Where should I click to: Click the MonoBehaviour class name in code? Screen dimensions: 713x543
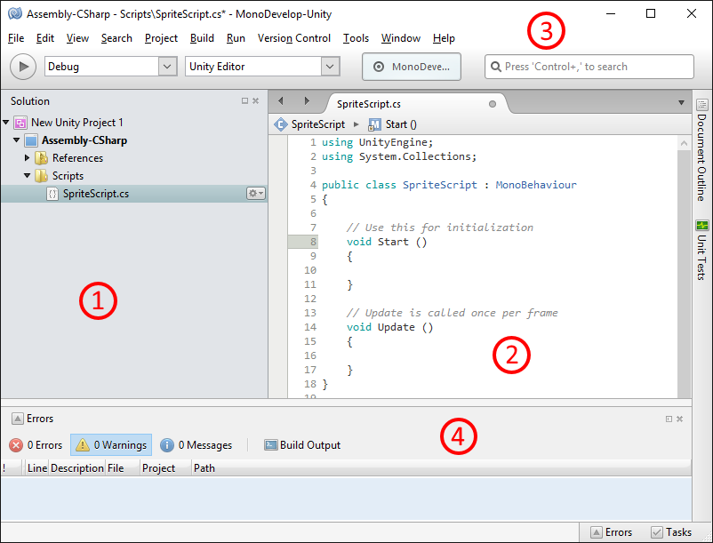pyautogui.click(x=536, y=185)
